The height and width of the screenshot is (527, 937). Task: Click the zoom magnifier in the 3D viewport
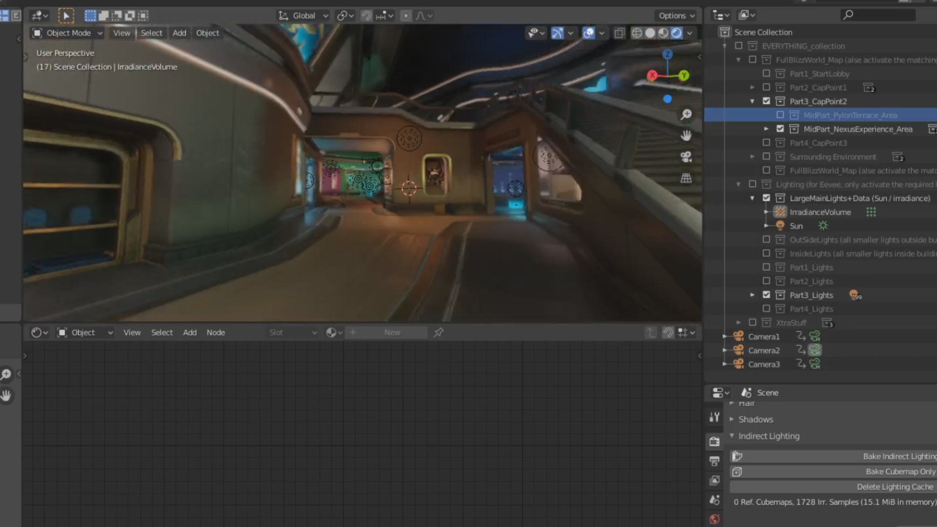tap(686, 114)
